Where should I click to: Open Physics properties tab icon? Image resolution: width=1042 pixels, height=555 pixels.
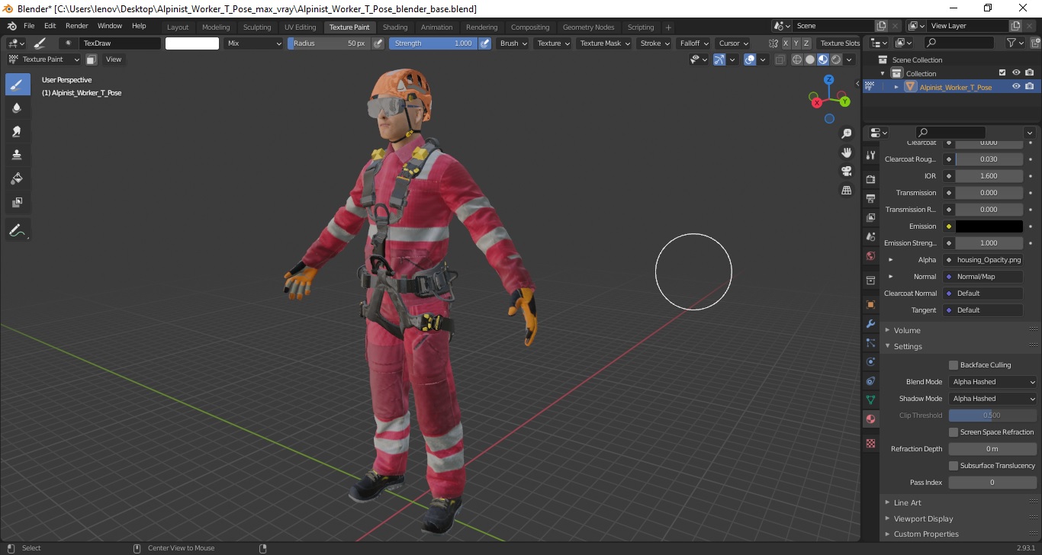point(870,361)
